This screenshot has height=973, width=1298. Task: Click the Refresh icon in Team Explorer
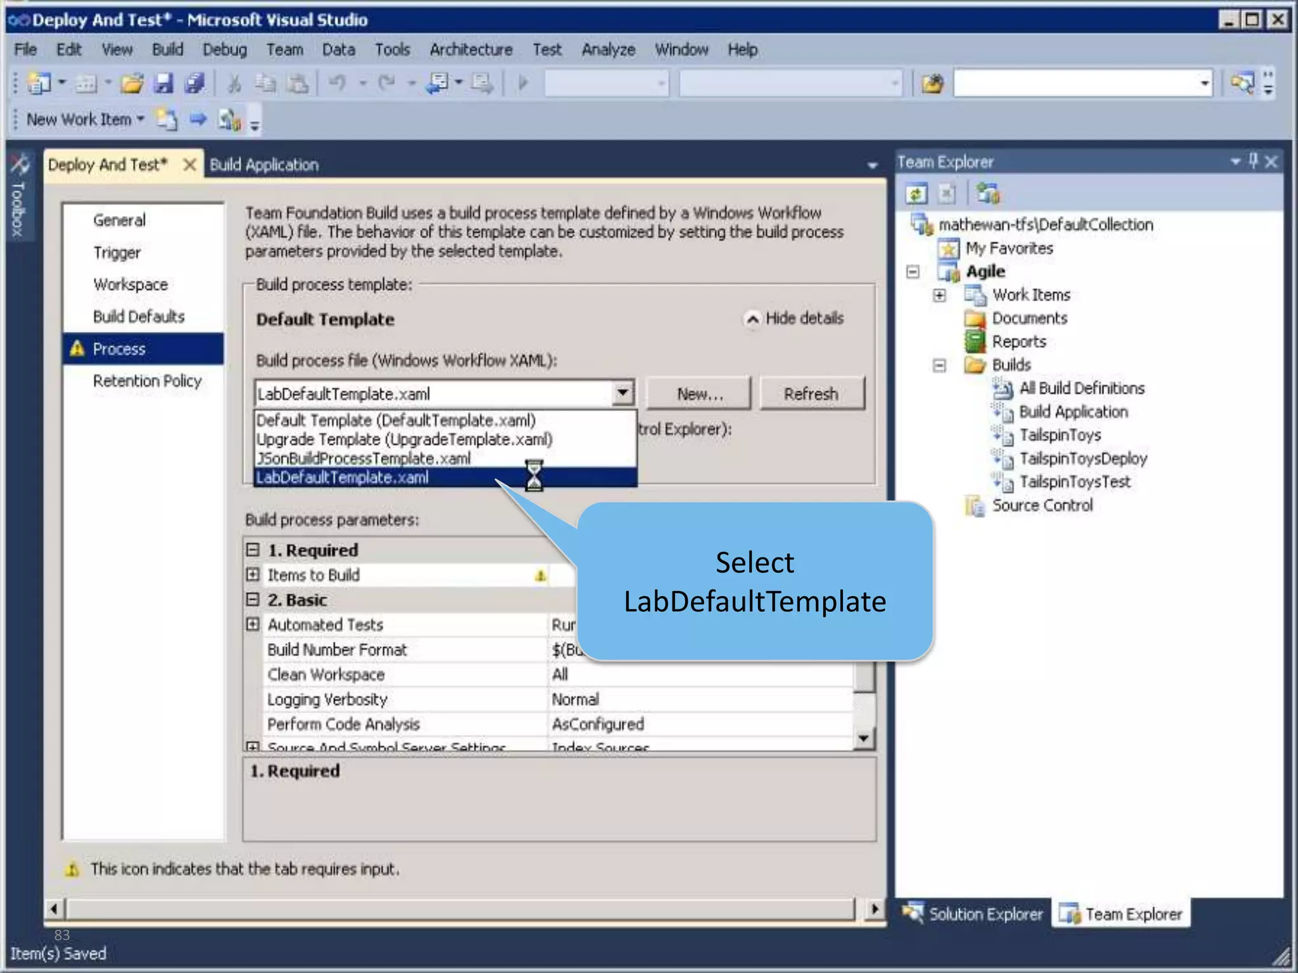pos(916,194)
